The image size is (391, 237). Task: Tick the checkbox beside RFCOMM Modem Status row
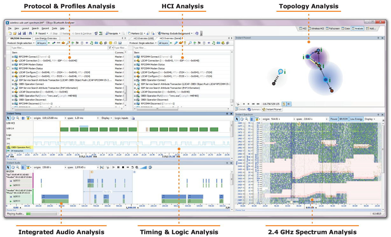tap(8, 68)
